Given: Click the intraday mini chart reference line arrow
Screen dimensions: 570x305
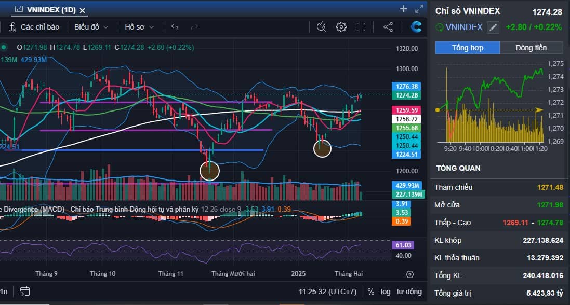Looking at the screenshot, I should 539,109.
